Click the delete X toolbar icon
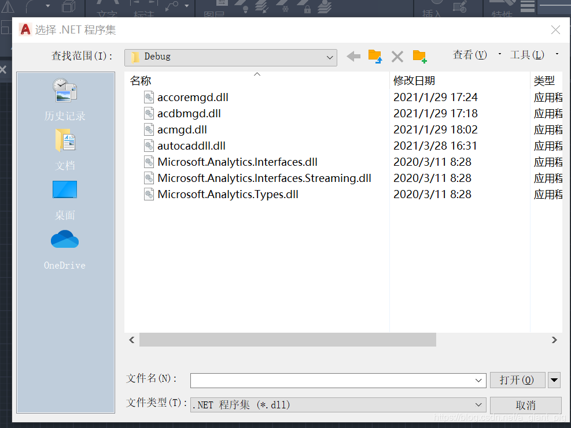The height and width of the screenshot is (428, 571). 397,57
